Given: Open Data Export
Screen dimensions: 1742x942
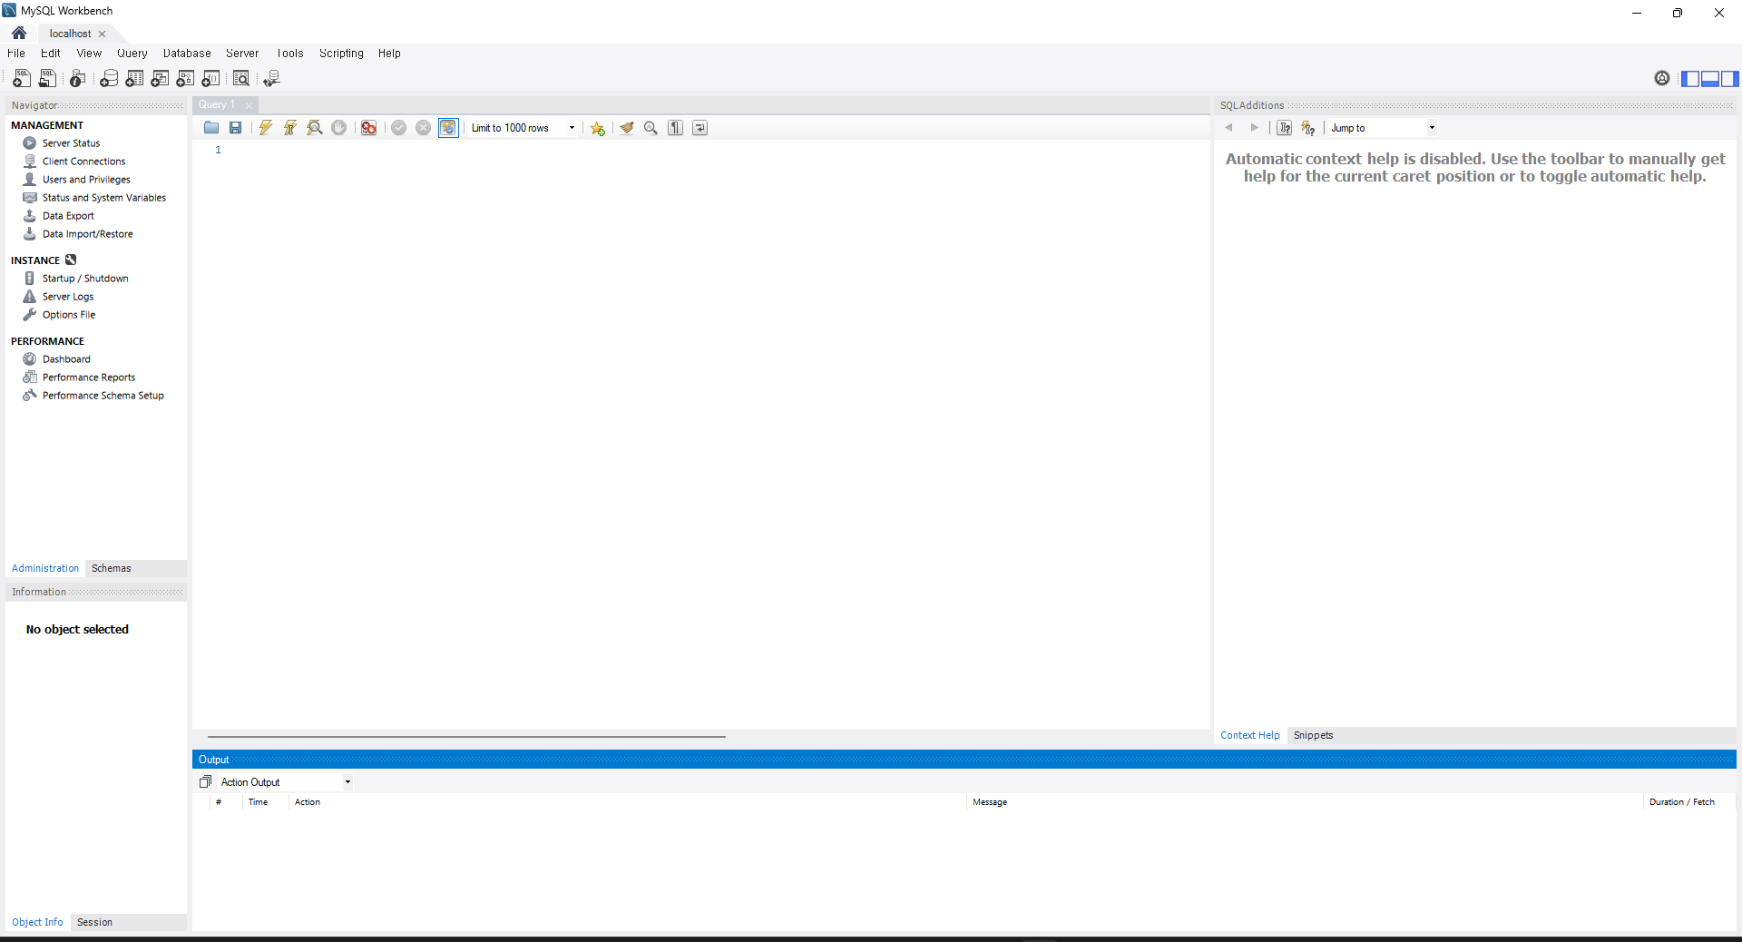Looking at the screenshot, I should pyautogui.click(x=68, y=216).
